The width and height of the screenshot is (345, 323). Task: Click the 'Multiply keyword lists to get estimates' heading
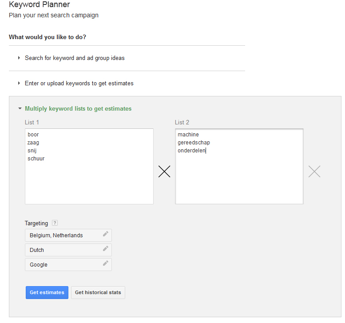(78, 108)
